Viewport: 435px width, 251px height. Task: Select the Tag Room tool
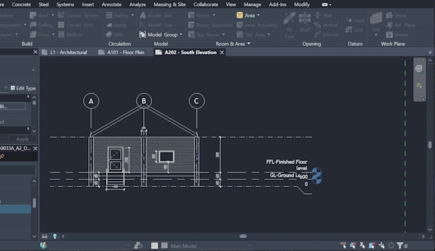[x=204, y=35]
